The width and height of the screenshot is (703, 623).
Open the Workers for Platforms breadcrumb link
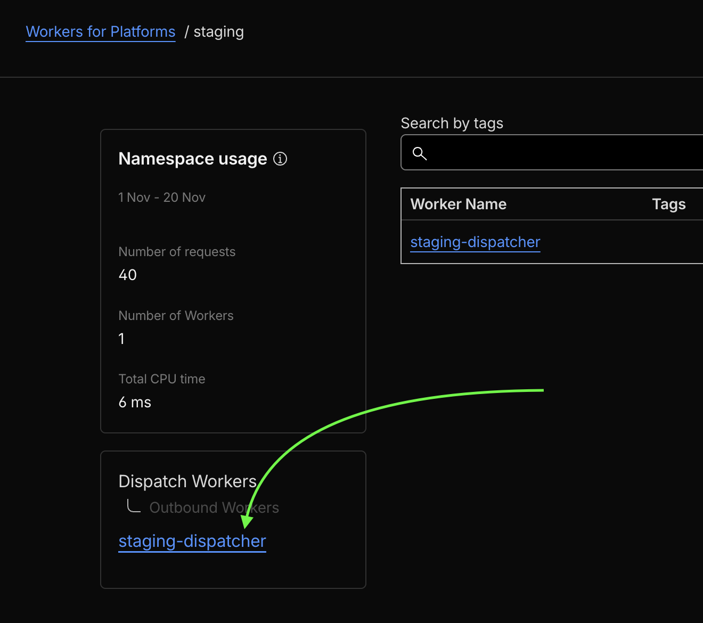click(101, 32)
